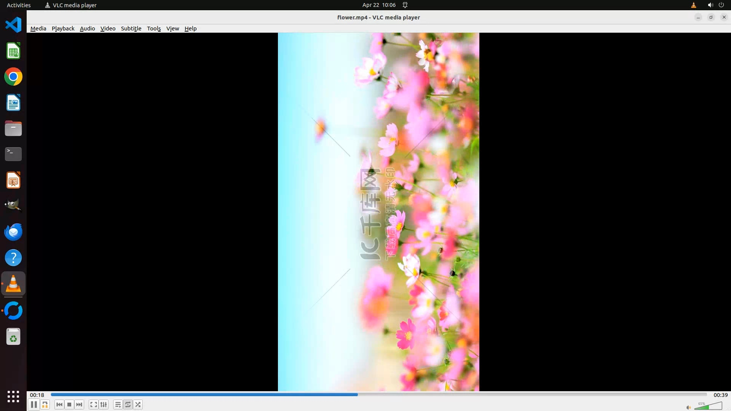Viewport: 731px width, 411px height.
Task: Toggle the A-B loop button
Action: [x=45, y=405]
